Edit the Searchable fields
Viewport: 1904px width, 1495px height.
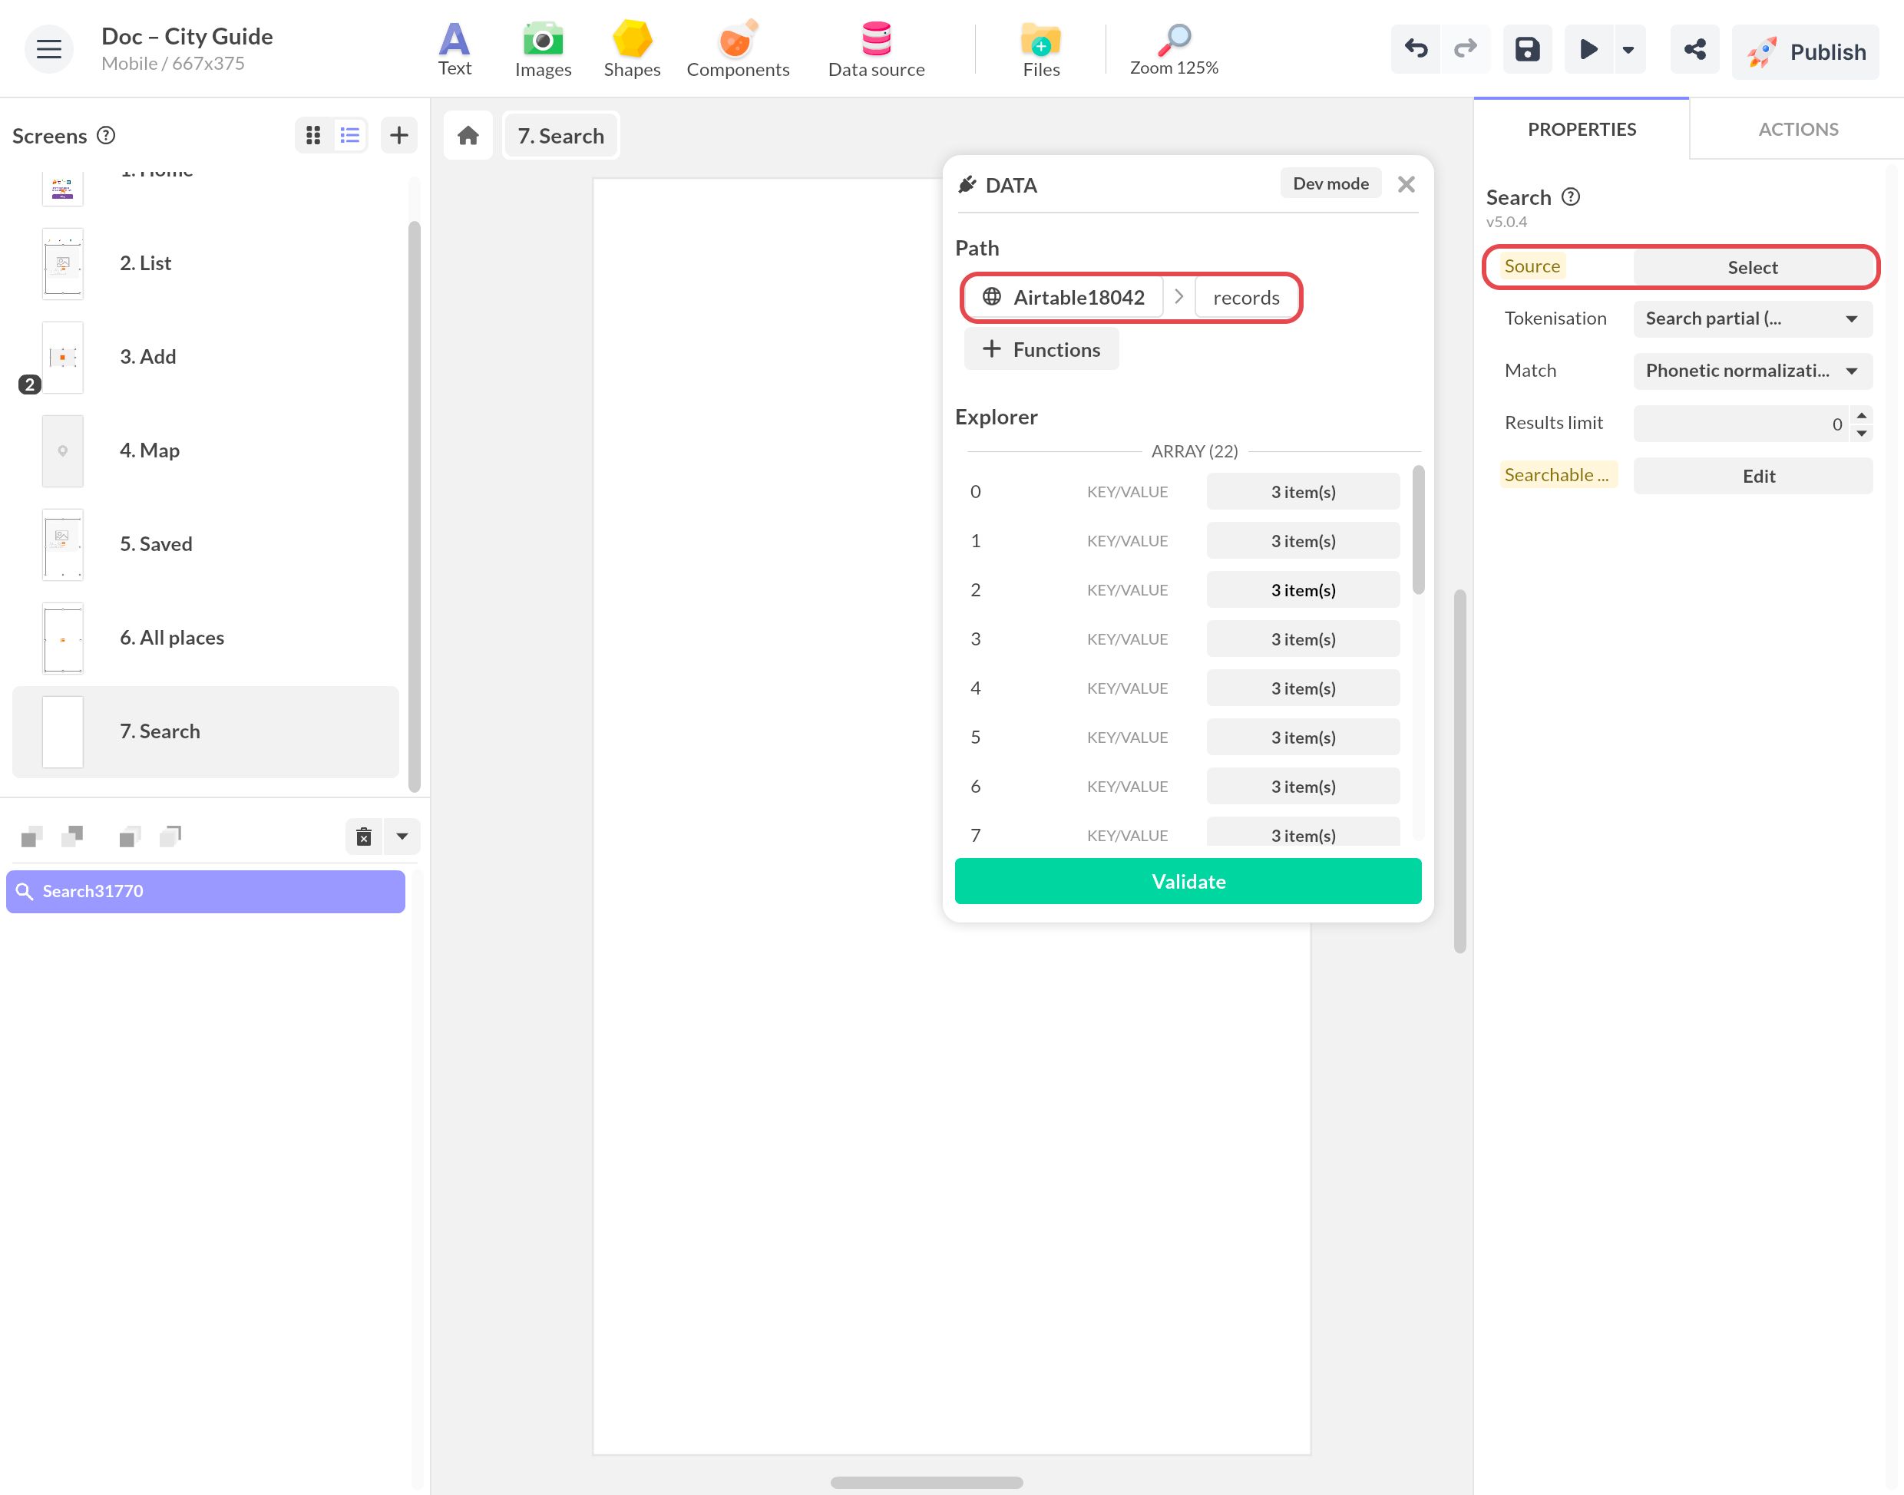(1753, 476)
